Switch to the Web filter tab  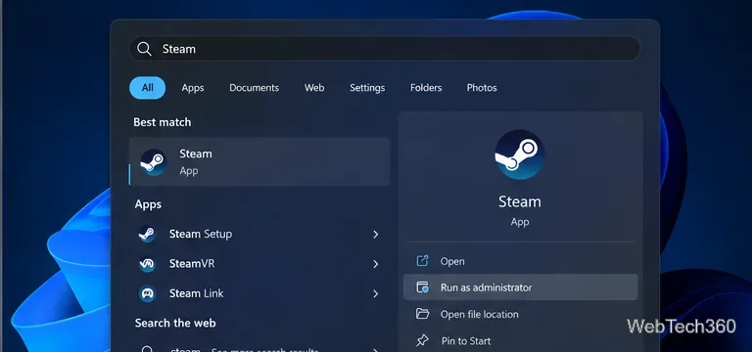[x=314, y=88]
